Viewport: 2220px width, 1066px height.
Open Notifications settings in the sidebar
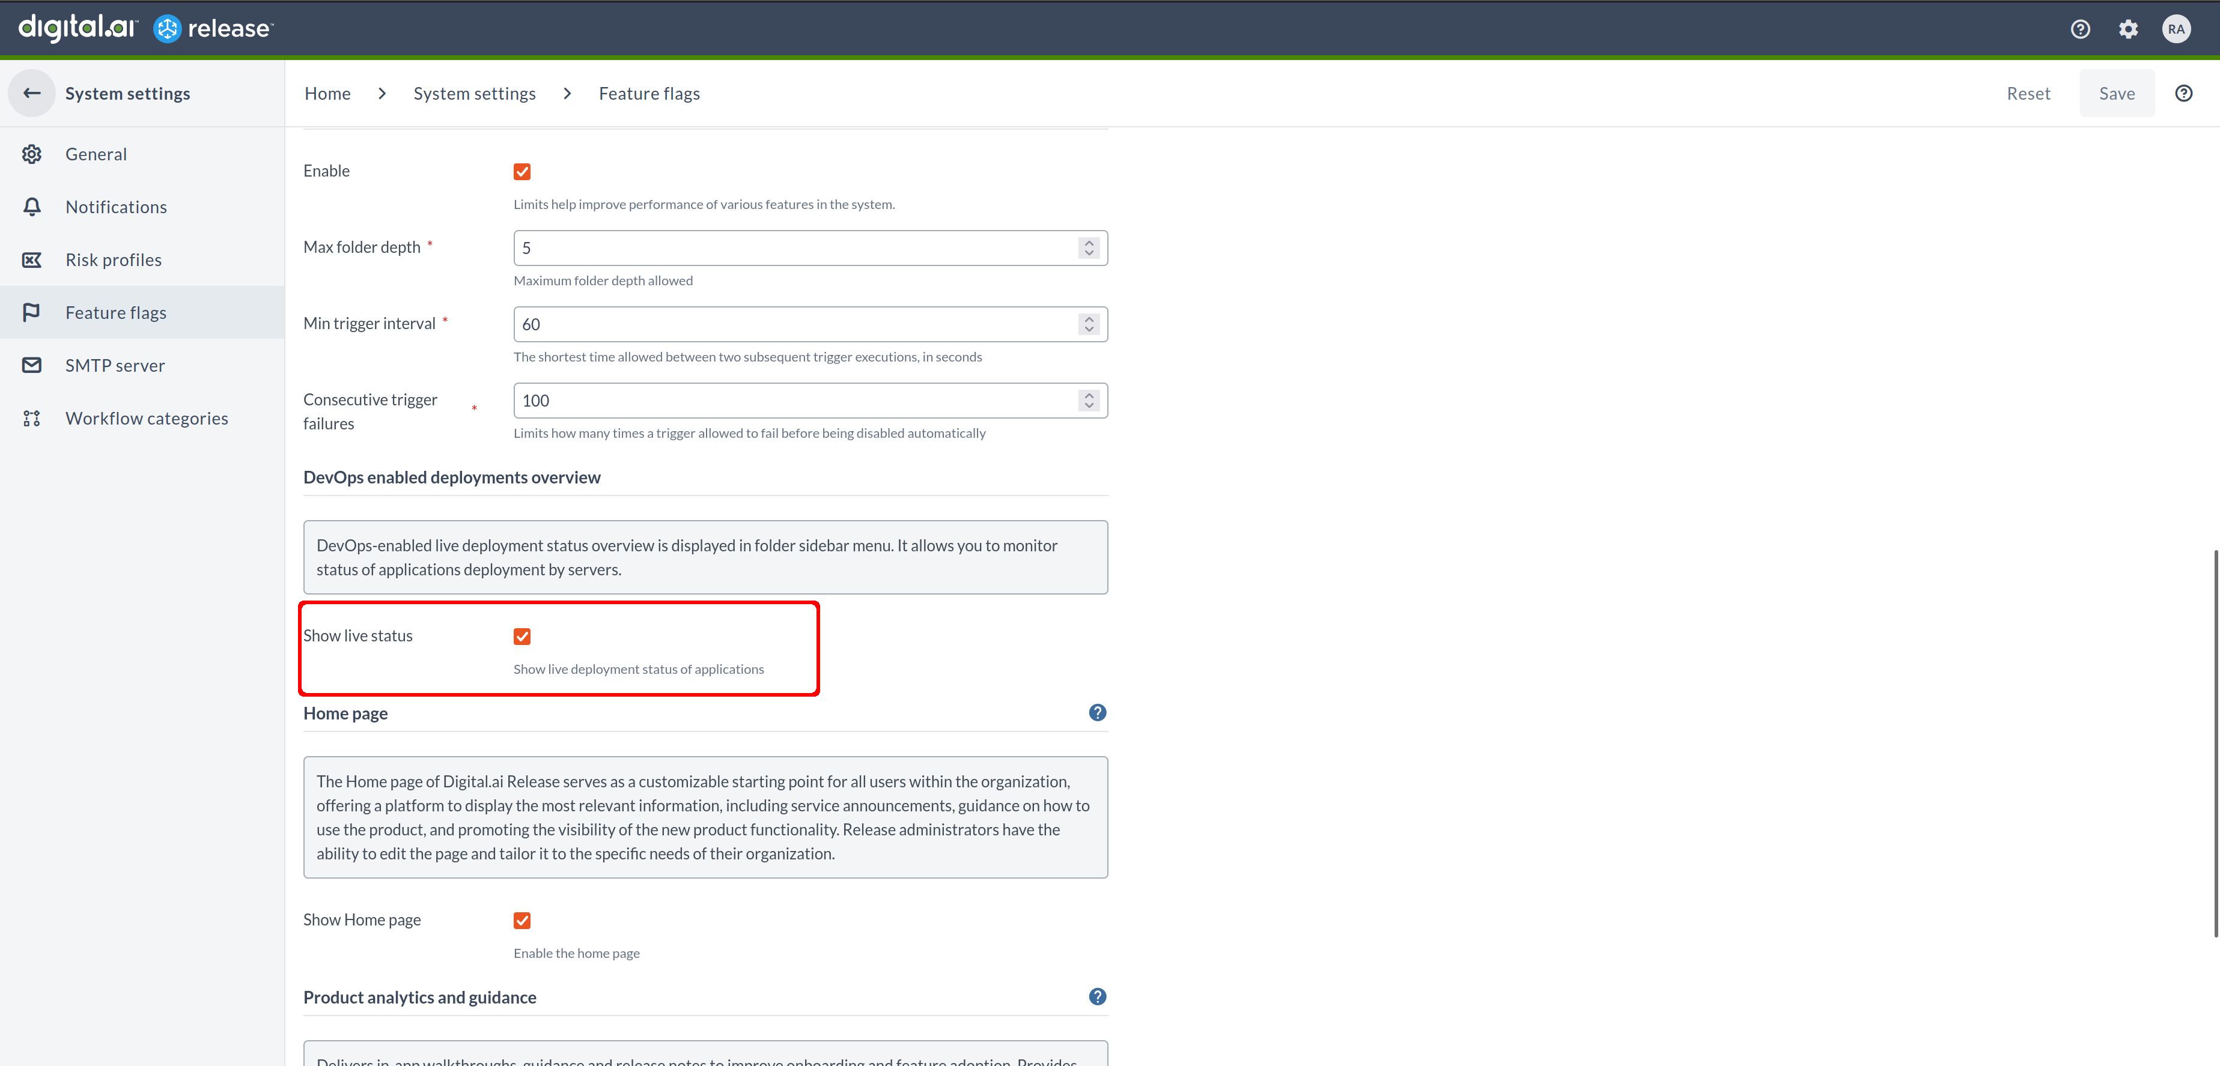point(142,207)
